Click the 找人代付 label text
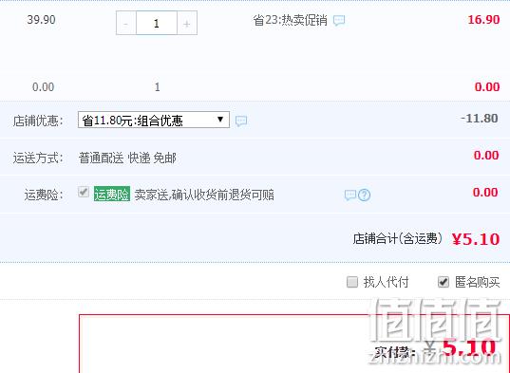This screenshot has height=373, width=510. (387, 282)
